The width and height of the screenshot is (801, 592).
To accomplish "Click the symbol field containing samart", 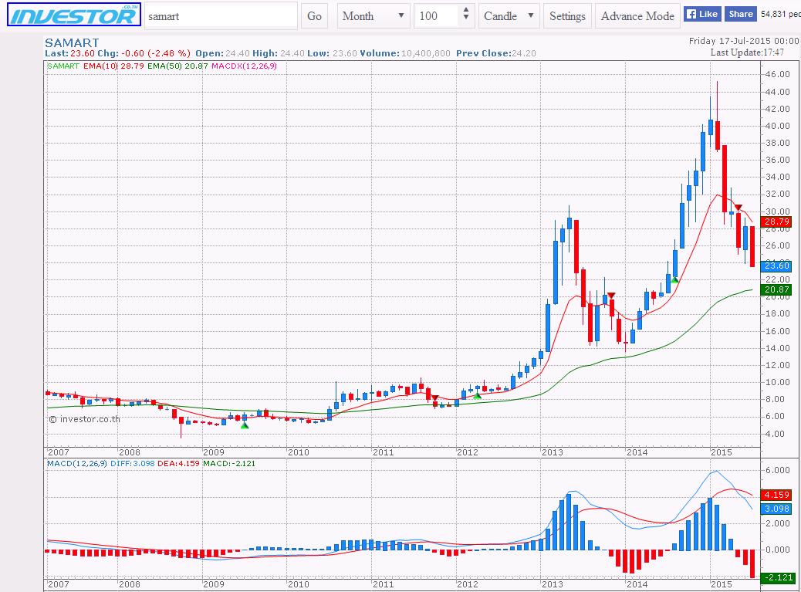I will pyautogui.click(x=220, y=16).
